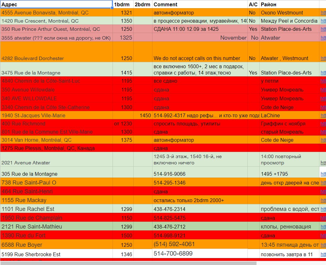Select the LaChine district cell
The width and height of the screenshot is (326, 265).
point(289,115)
